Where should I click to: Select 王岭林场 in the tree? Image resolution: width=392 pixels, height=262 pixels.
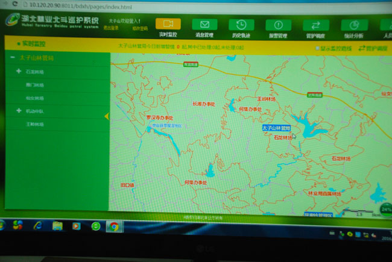pyautogui.click(x=35, y=124)
